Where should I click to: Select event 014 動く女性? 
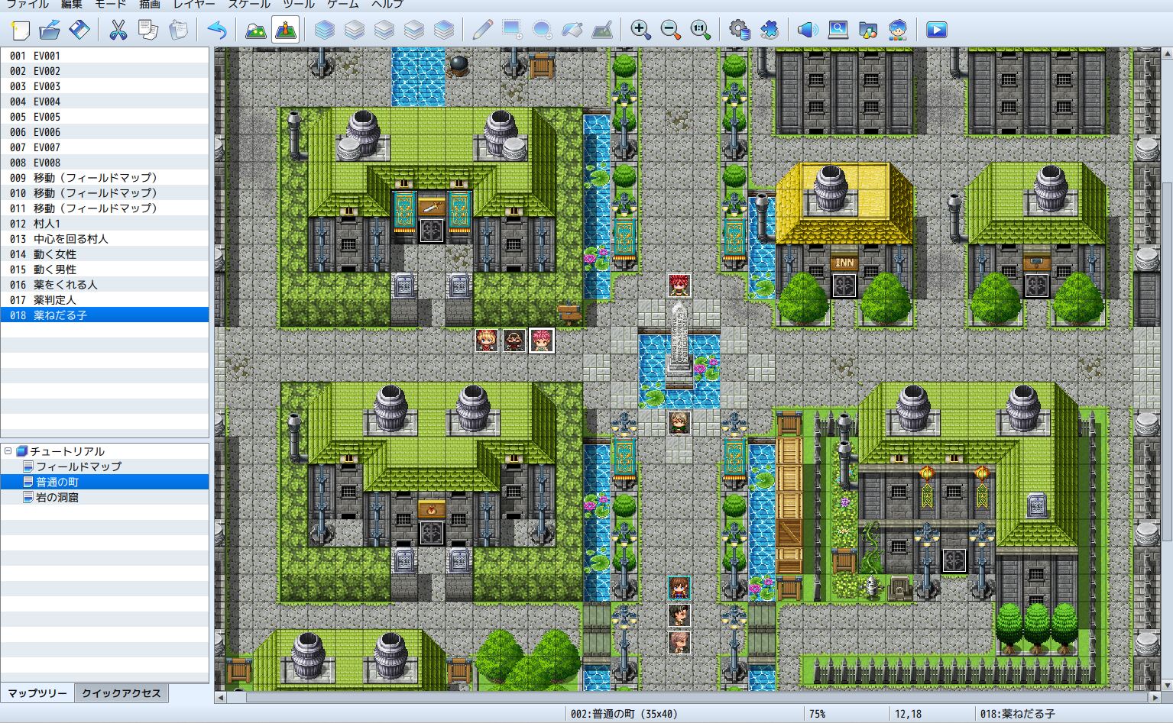105,254
